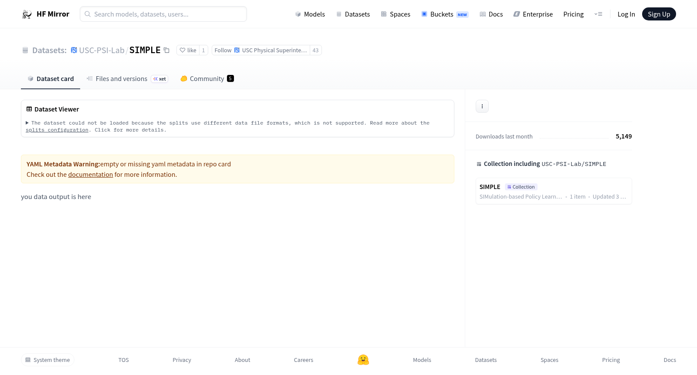Screen dimensions: 697x375
Task: Open the Models footer link
Action: pyautogui.click(x=422, y=360)
